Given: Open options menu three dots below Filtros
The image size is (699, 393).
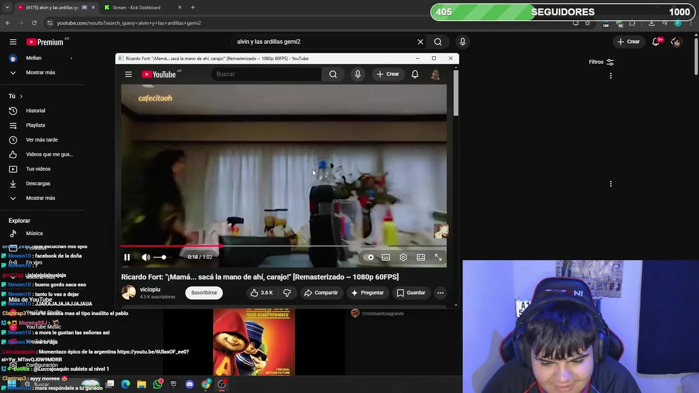Looking at the screenshot, I should [x=611, y=76].
